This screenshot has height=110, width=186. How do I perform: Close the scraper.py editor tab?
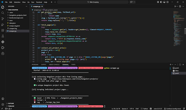[x=42, y=6]
